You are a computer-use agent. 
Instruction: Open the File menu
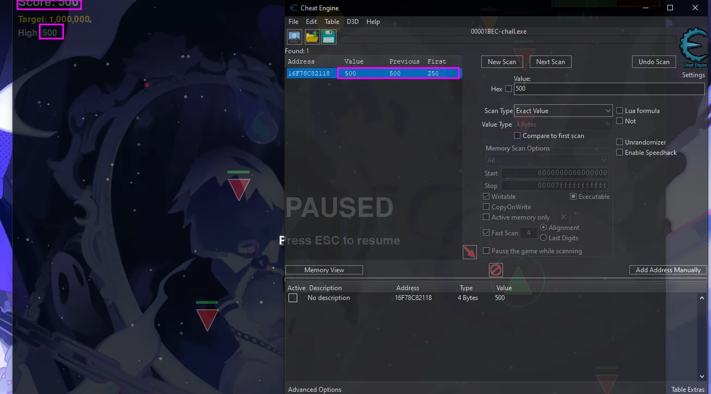pos(293,22)
